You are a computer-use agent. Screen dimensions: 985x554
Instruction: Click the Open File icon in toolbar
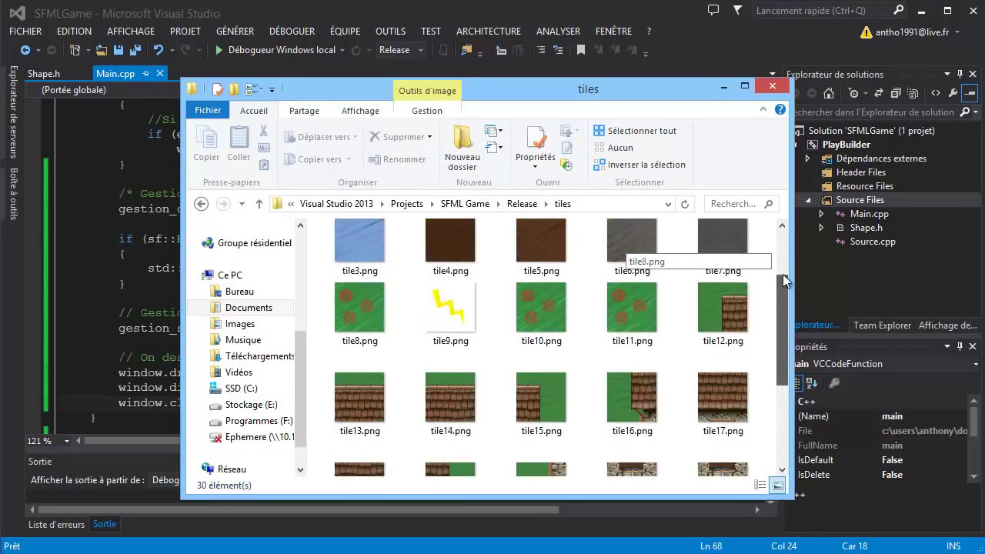101,50
